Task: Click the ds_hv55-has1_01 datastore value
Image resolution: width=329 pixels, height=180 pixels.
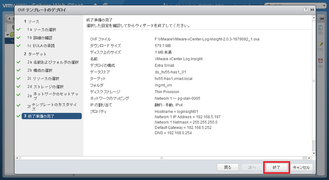Action: tap(170, 72)
